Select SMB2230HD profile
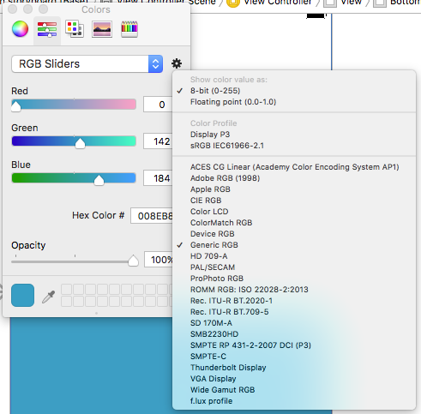Screen dimensions: 421x414 pyautogui.click(x=294, y=334)
